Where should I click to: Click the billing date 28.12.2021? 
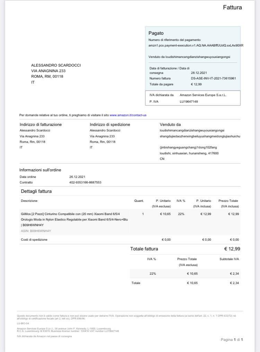coord(199,73)
